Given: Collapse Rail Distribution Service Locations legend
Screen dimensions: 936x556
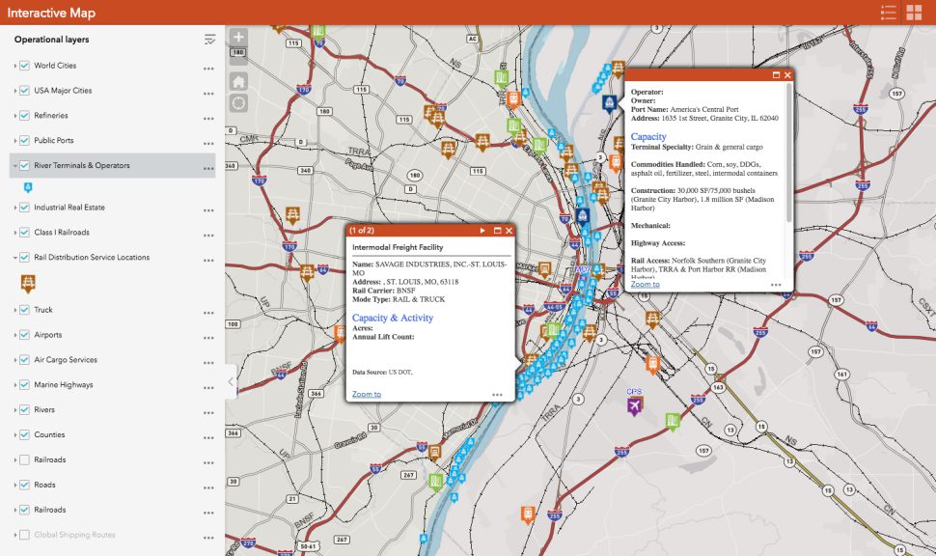Looking at the screenshot, I should (14, 258).
